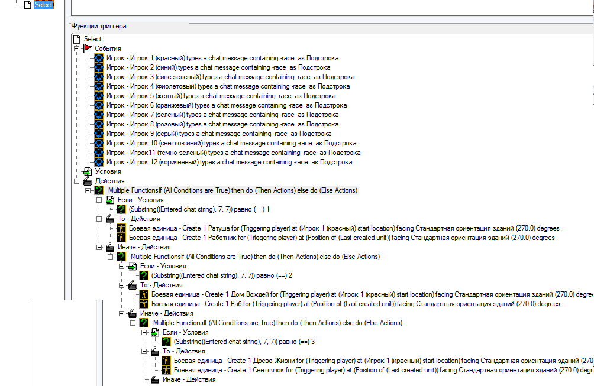This screenshot has height=386, width=594.
Task: Collapse the third Multiple FunctionsIf node
Action: 133,323
